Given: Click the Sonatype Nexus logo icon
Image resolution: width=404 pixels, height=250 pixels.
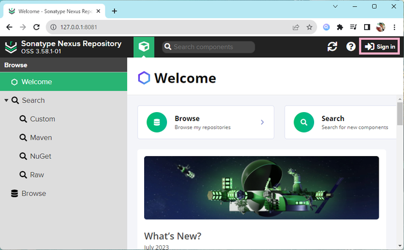Looking at the screenshot, I should coord(11,47).
